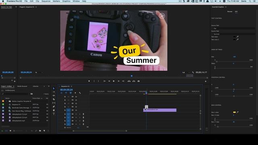The width and height of the screenshot is (258, 145).
Task: Open Program monitor button editor plus
Action: (206, 81)
